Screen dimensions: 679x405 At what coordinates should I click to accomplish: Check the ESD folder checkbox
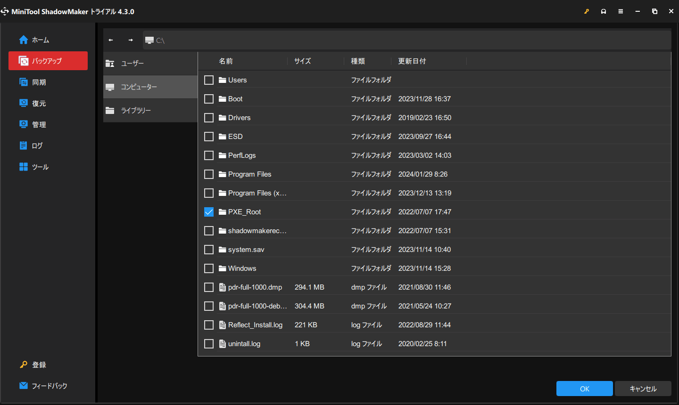(209, 137)
